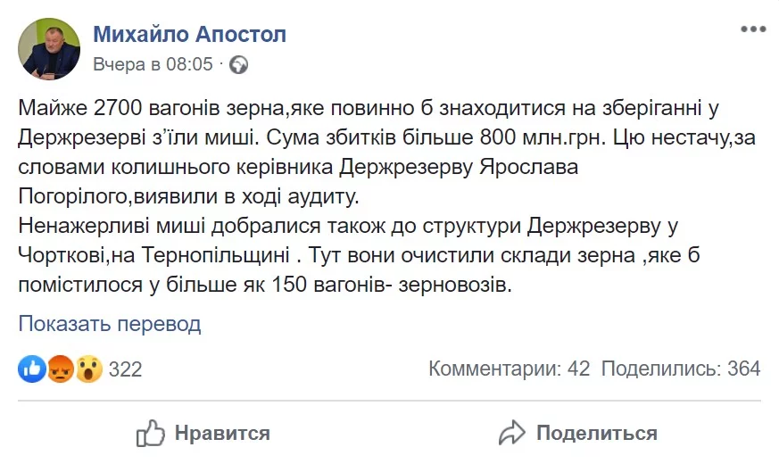Open the Михайло Апостол profile name link
This screenshot has height=464, width=779.
190,35
